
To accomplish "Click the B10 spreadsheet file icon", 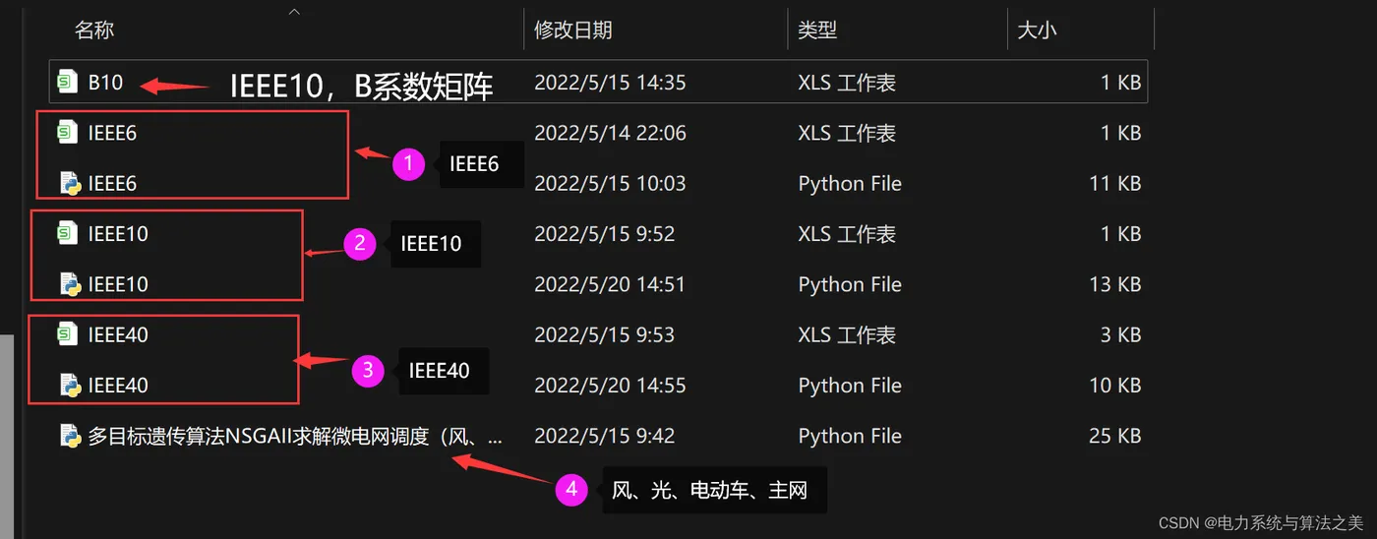I will click(68, 83).
